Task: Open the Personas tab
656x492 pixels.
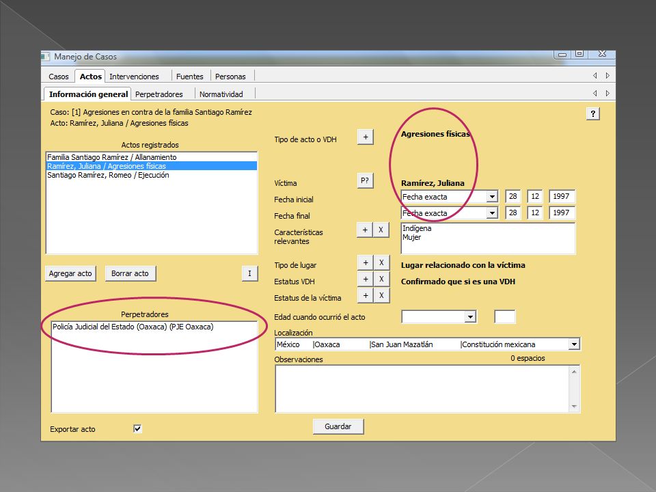Action: point(230,77)
